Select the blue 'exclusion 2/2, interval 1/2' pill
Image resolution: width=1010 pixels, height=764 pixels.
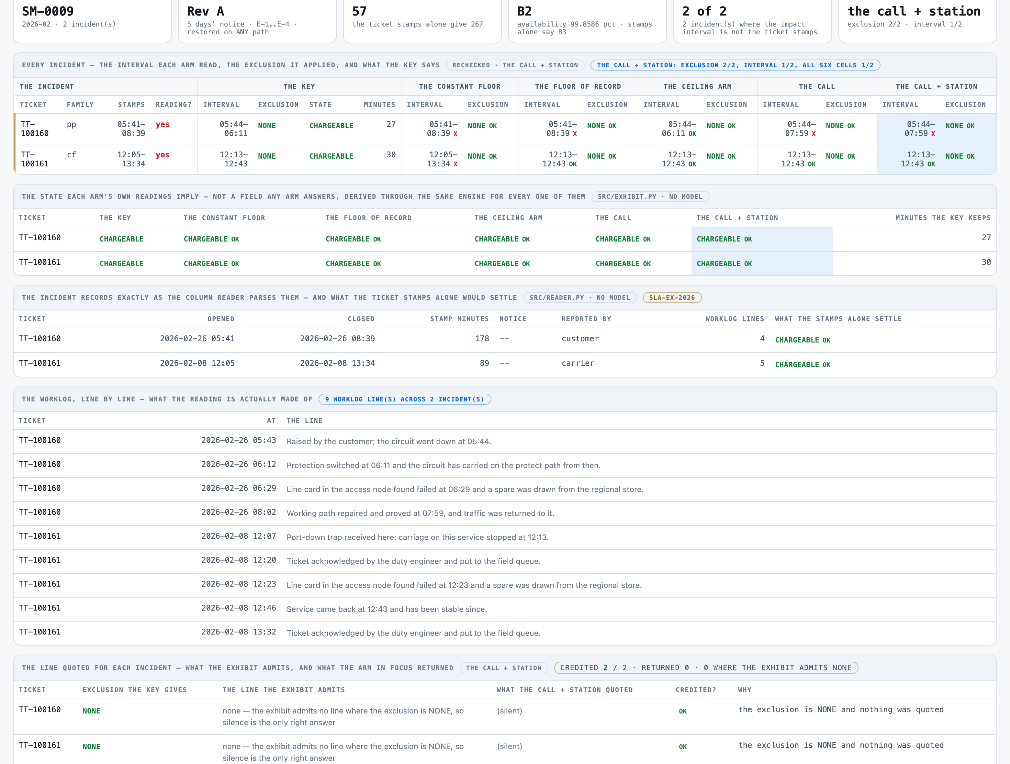(735, 65)
